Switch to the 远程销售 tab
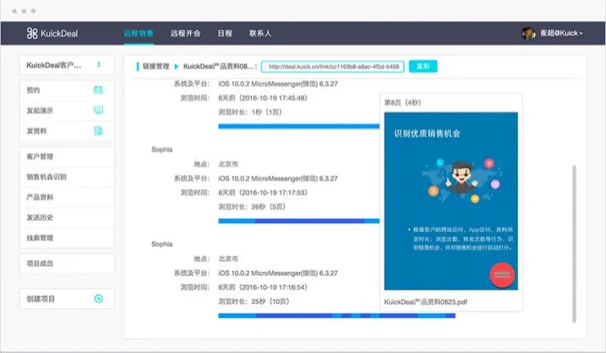 (x=139, y=33)
